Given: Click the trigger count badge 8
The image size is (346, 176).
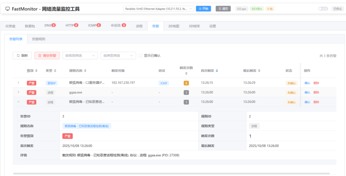Looking at the screenshot, I should 186,83.
